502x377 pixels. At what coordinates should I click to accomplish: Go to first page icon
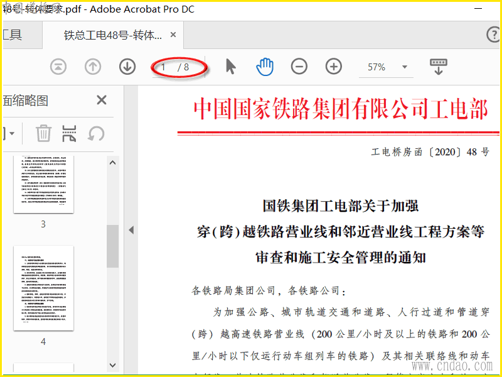coord(58,67)
